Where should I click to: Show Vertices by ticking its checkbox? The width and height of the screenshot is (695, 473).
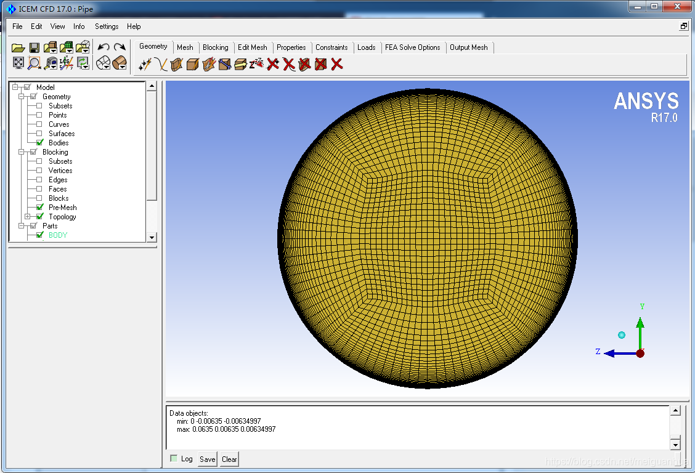pyautogui.click(x=39, y=171)
